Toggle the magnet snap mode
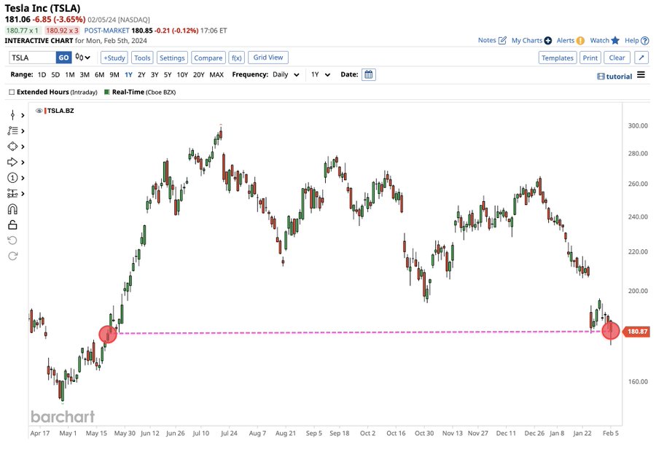 12,209
